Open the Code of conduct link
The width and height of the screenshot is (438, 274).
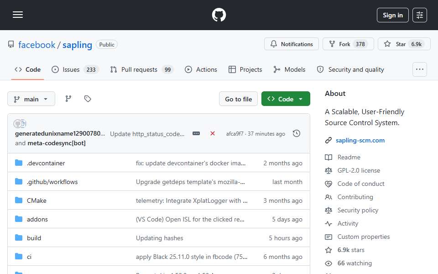(361, 184)
